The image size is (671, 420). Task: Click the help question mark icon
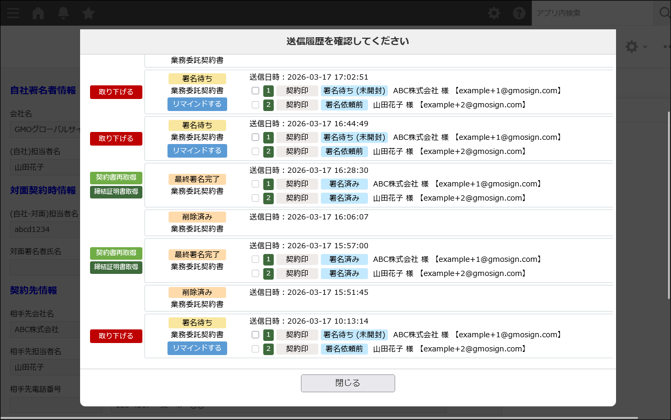(519, 13)
